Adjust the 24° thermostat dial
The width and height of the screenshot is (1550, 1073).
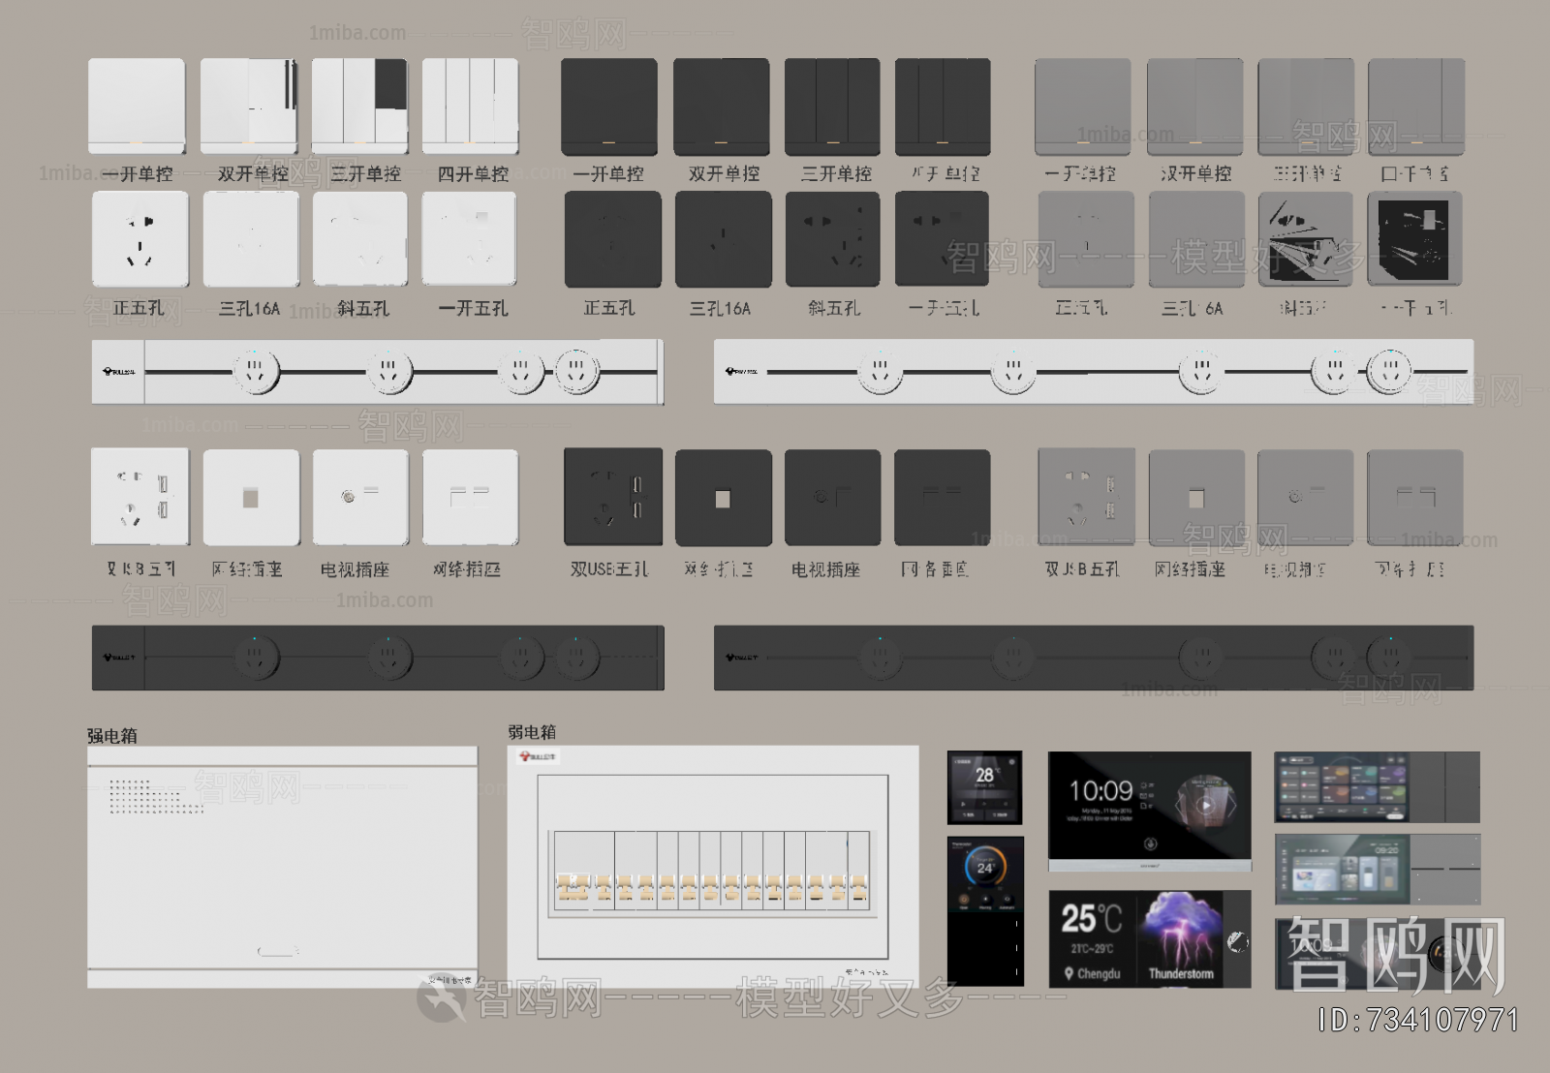(984, 867)
